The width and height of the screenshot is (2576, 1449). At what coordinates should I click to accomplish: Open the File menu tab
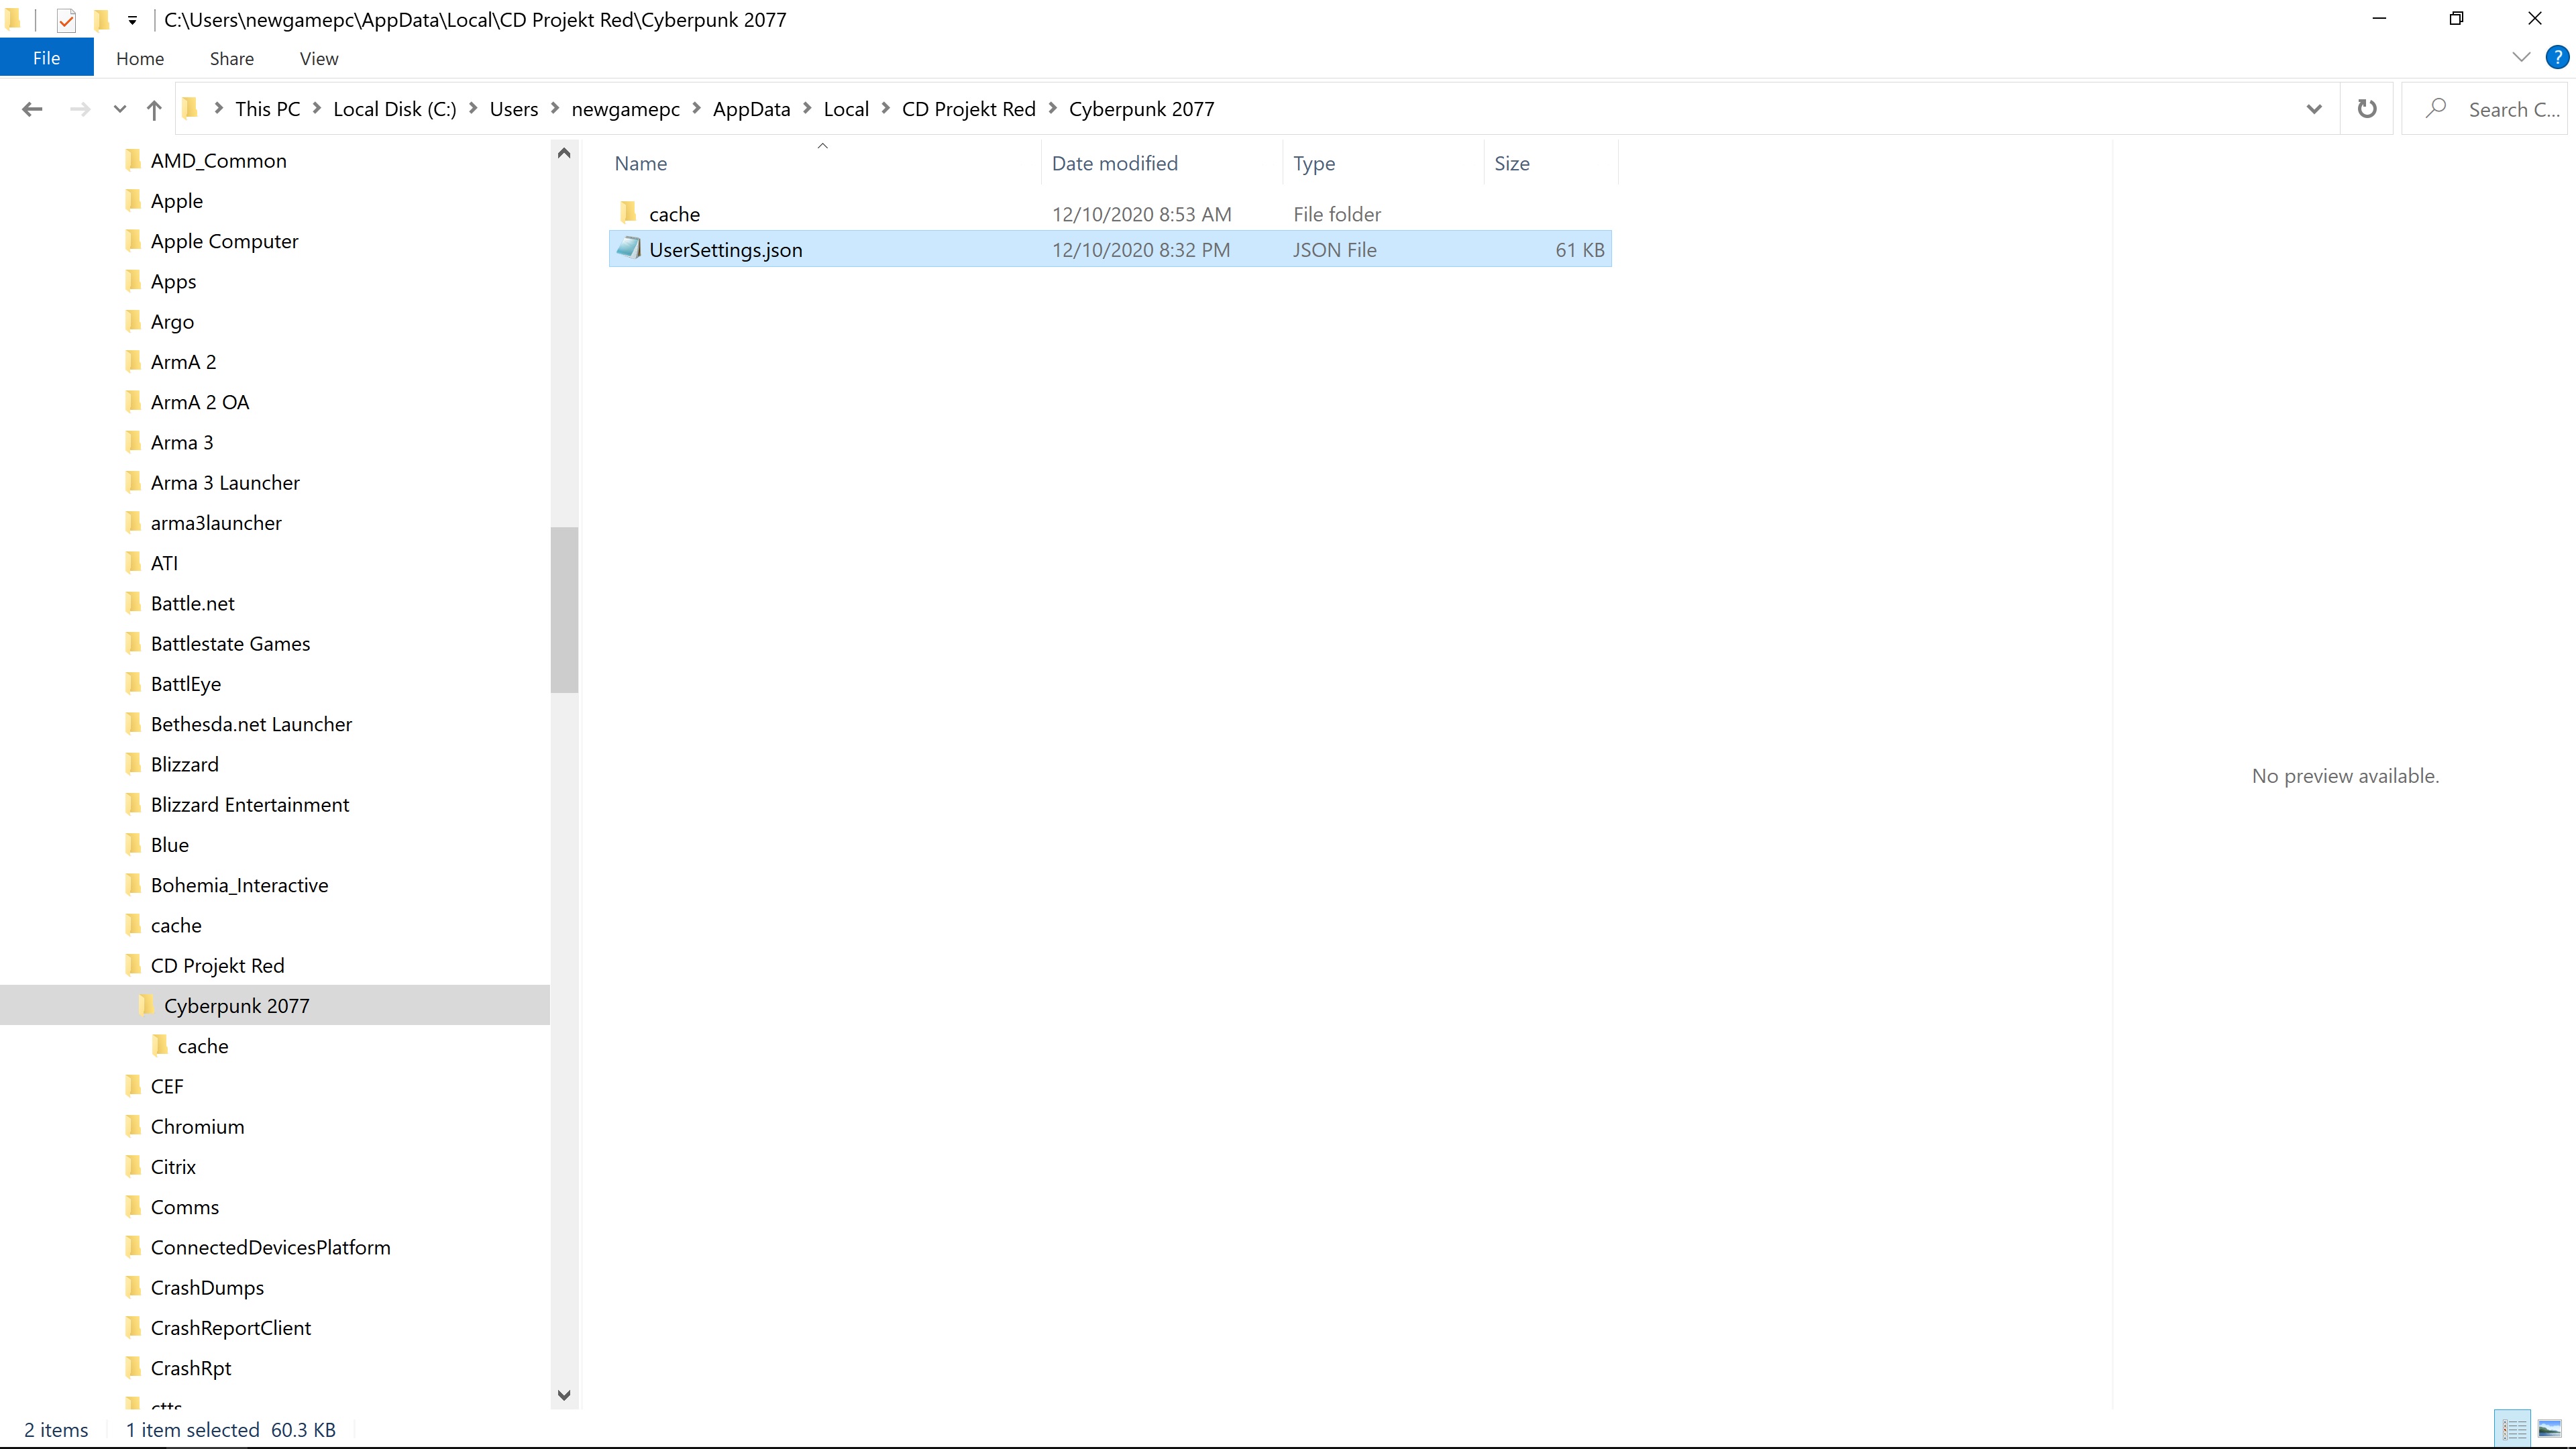click(46, 58)
